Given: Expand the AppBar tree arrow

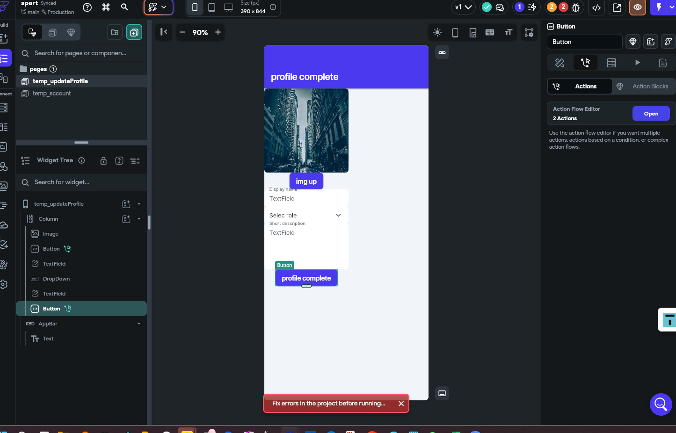Looking at the screenshot, I should point(139,324).
